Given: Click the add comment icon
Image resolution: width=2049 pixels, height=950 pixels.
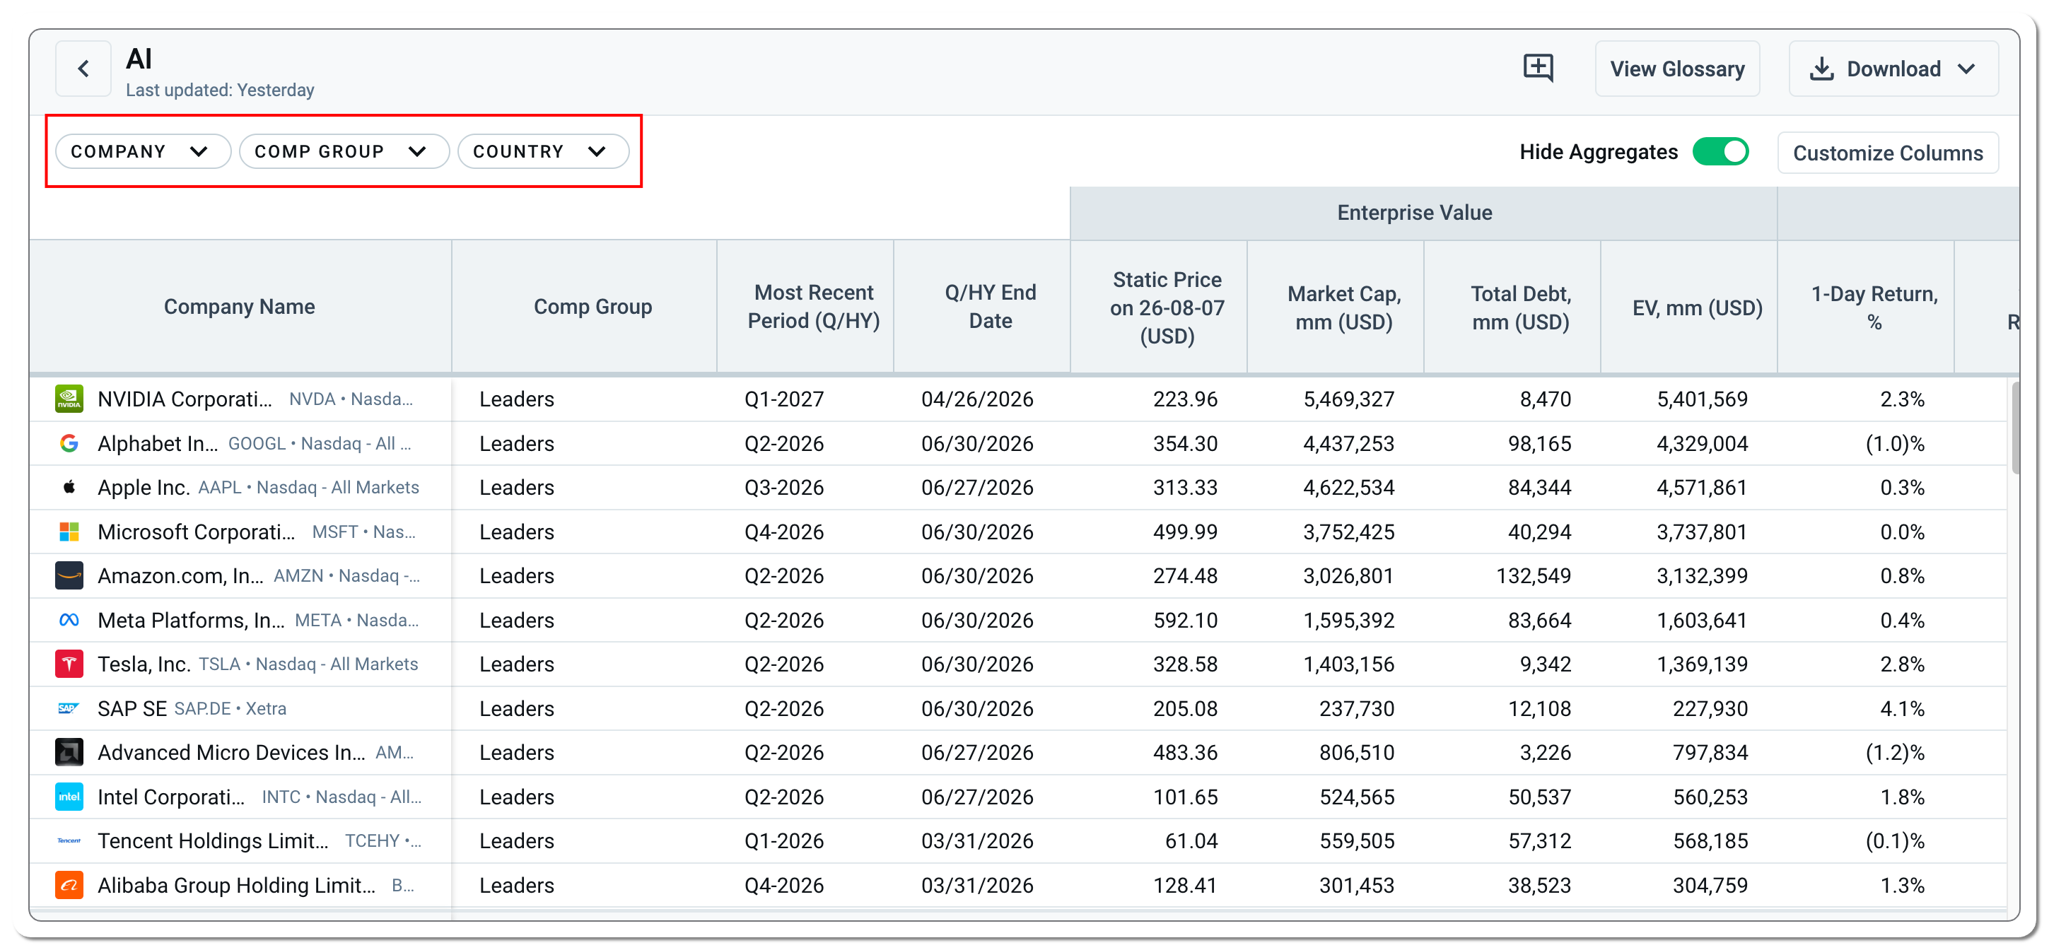Looking at the screenshot, I should click(1538, 68).
